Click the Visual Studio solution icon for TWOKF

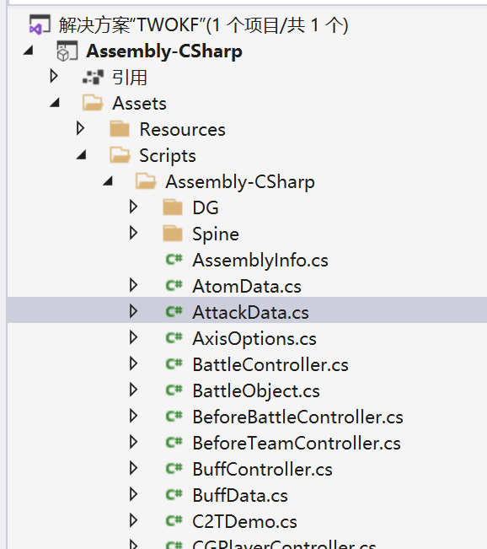point(40,24)
